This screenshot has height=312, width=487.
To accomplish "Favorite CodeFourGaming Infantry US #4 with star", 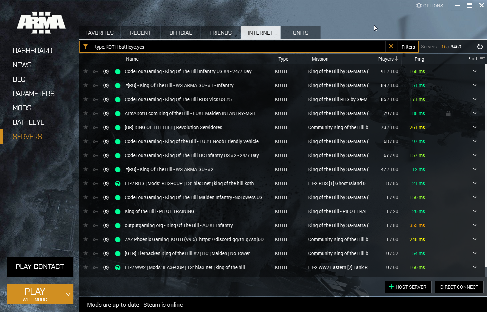I will [86, 71].
